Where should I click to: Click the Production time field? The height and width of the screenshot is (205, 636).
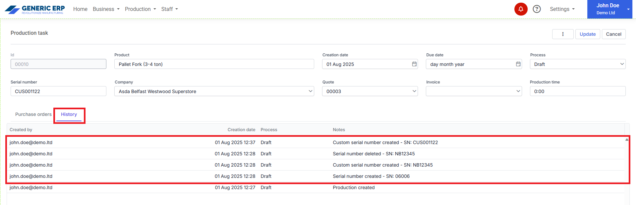click(x=577, y=91)
